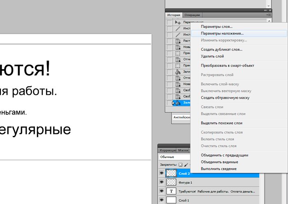This screenshot has height=204, width=288.
Task: Open the Маски panel tab
Action: 183,151
